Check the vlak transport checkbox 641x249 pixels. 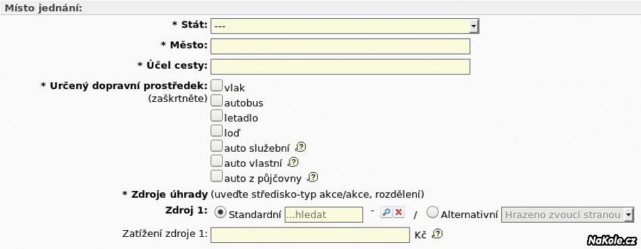pyautogui.click(x=217, y=86)
